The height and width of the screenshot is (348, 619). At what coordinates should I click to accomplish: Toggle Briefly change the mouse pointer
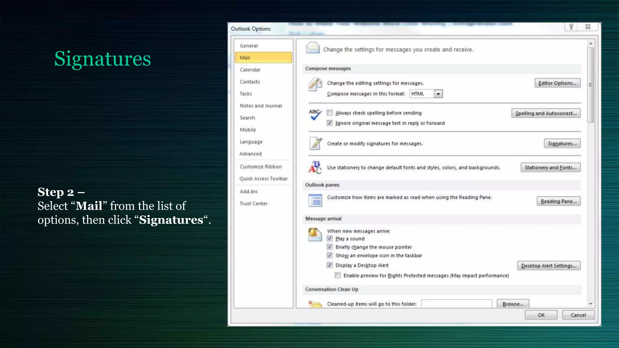point(330,247)
